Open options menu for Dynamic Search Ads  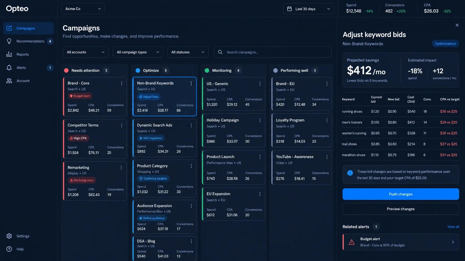point(191,125)
